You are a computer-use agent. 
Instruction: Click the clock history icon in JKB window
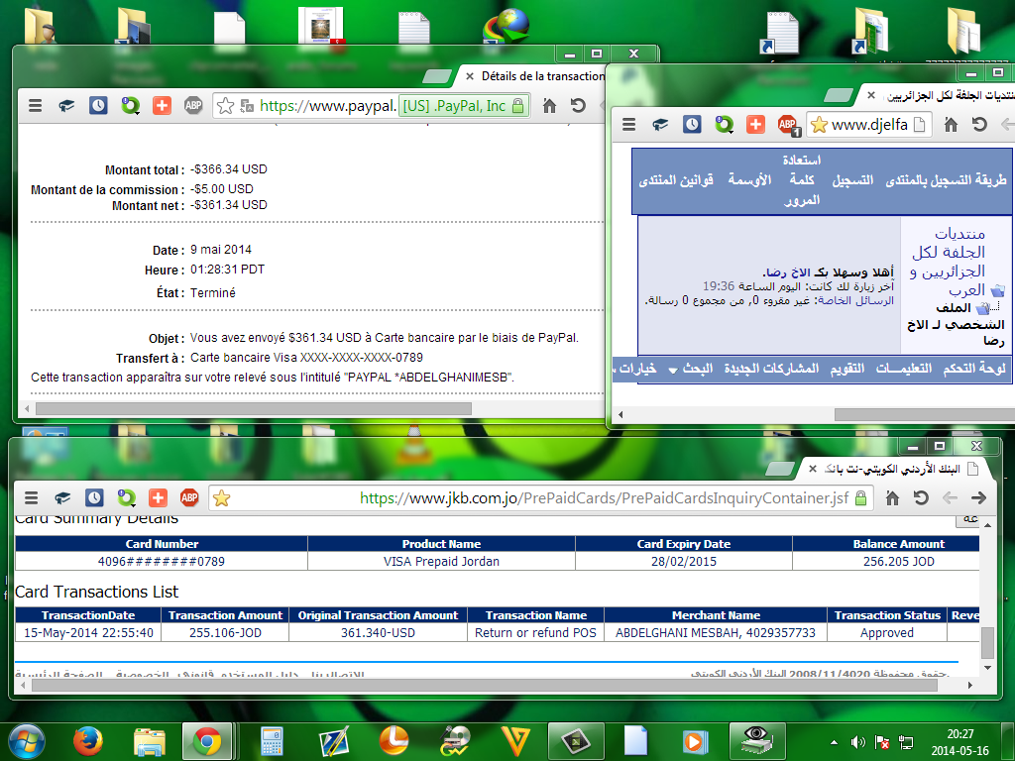pos(94,497)
